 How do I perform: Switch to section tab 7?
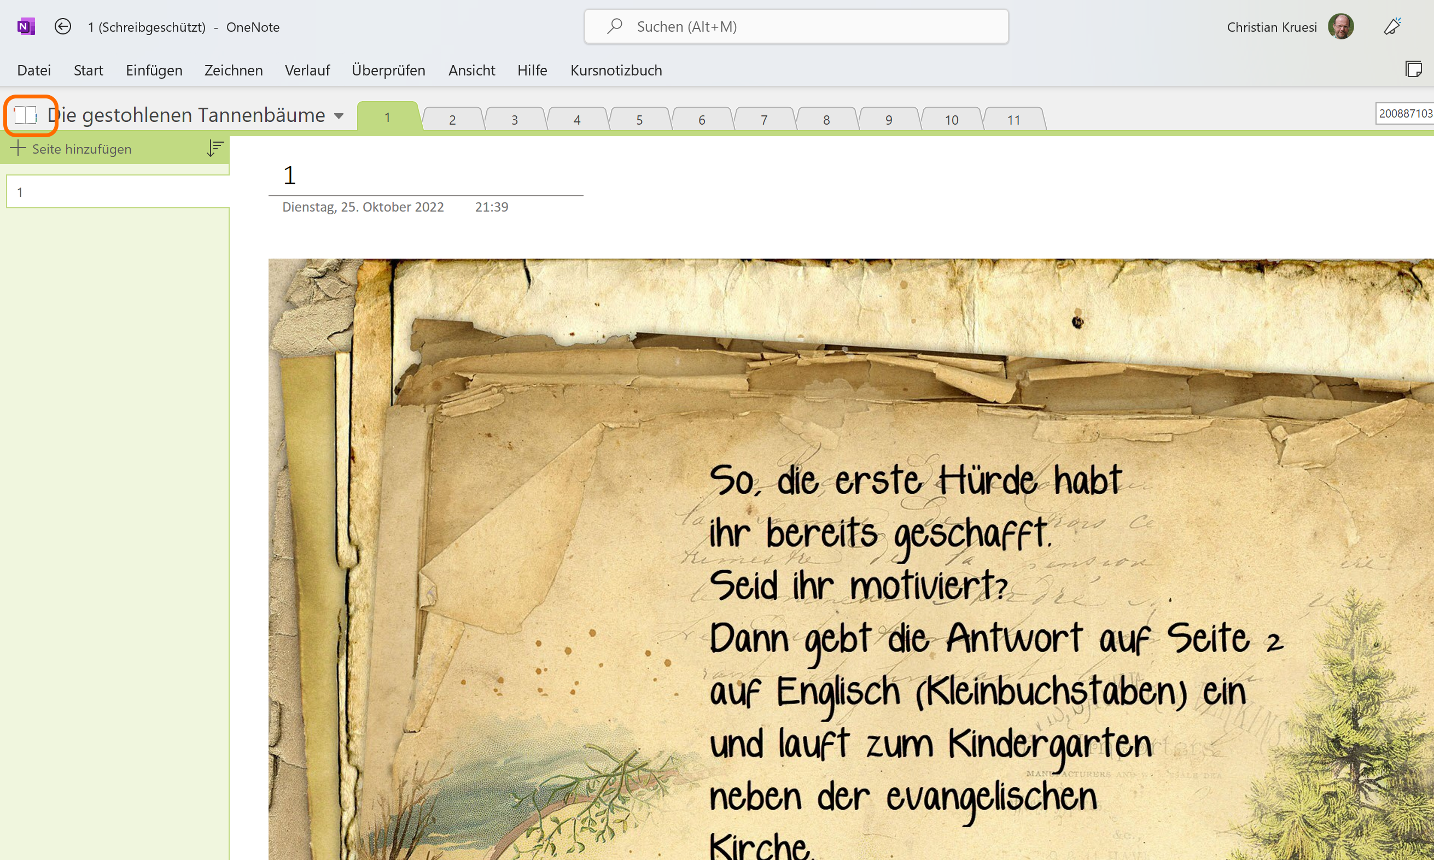(x=764, y=120)
